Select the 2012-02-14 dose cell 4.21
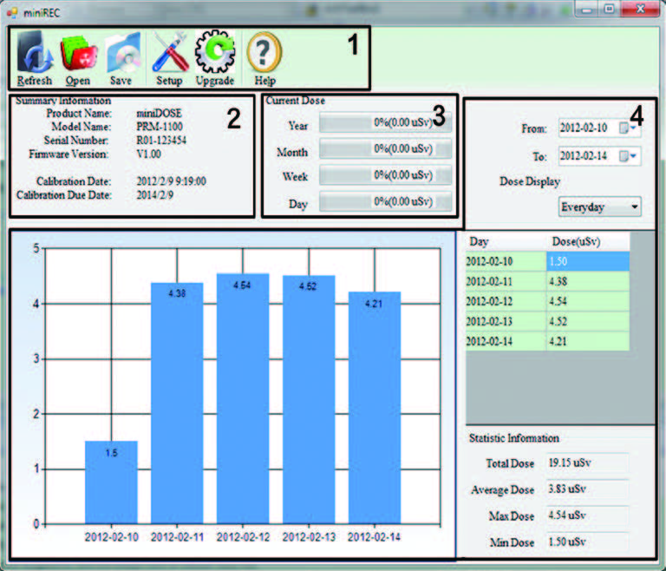The width and height of the screenshot is (666, 571). coord(588,341)
